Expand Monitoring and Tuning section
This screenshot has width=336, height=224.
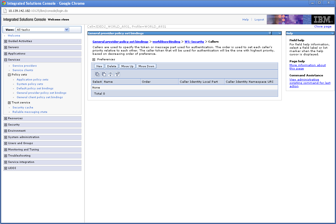(x=6, y=150)
